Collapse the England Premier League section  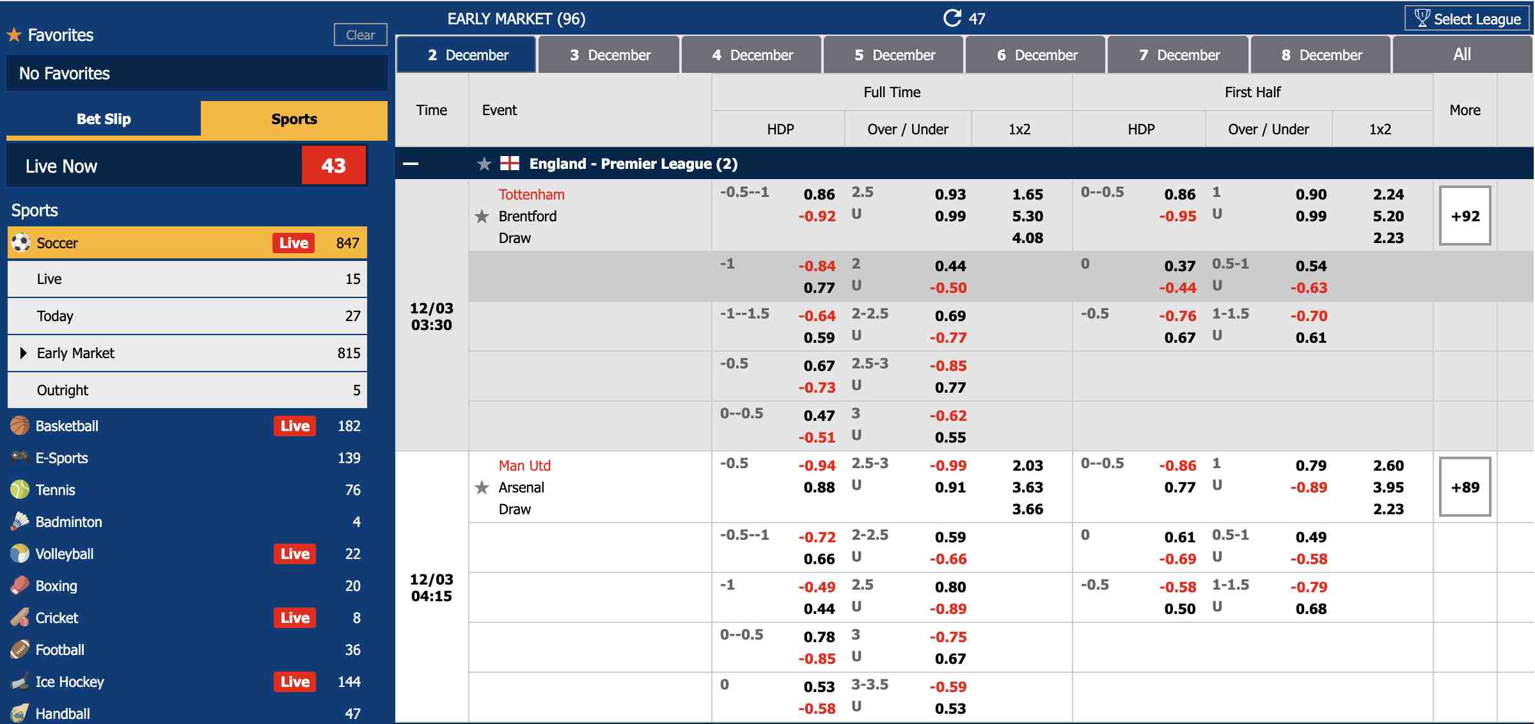(411, 164)
